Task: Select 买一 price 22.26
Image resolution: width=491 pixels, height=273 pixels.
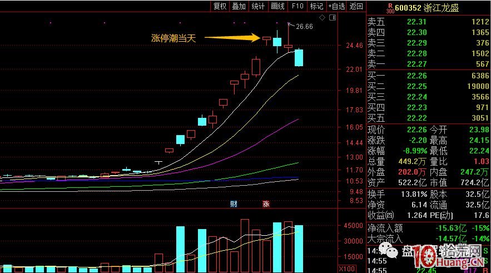Action: 416,76
